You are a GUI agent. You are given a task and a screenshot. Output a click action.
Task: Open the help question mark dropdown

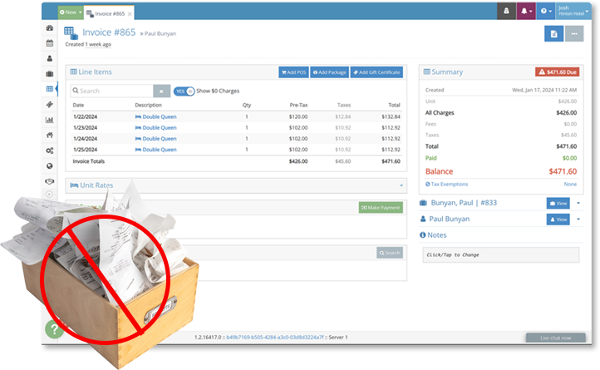(546, 11)
